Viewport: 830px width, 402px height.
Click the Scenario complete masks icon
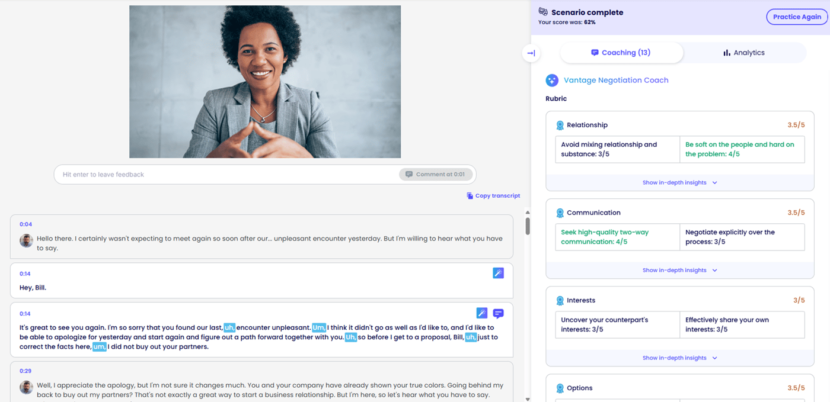click(x=543, y=12)
